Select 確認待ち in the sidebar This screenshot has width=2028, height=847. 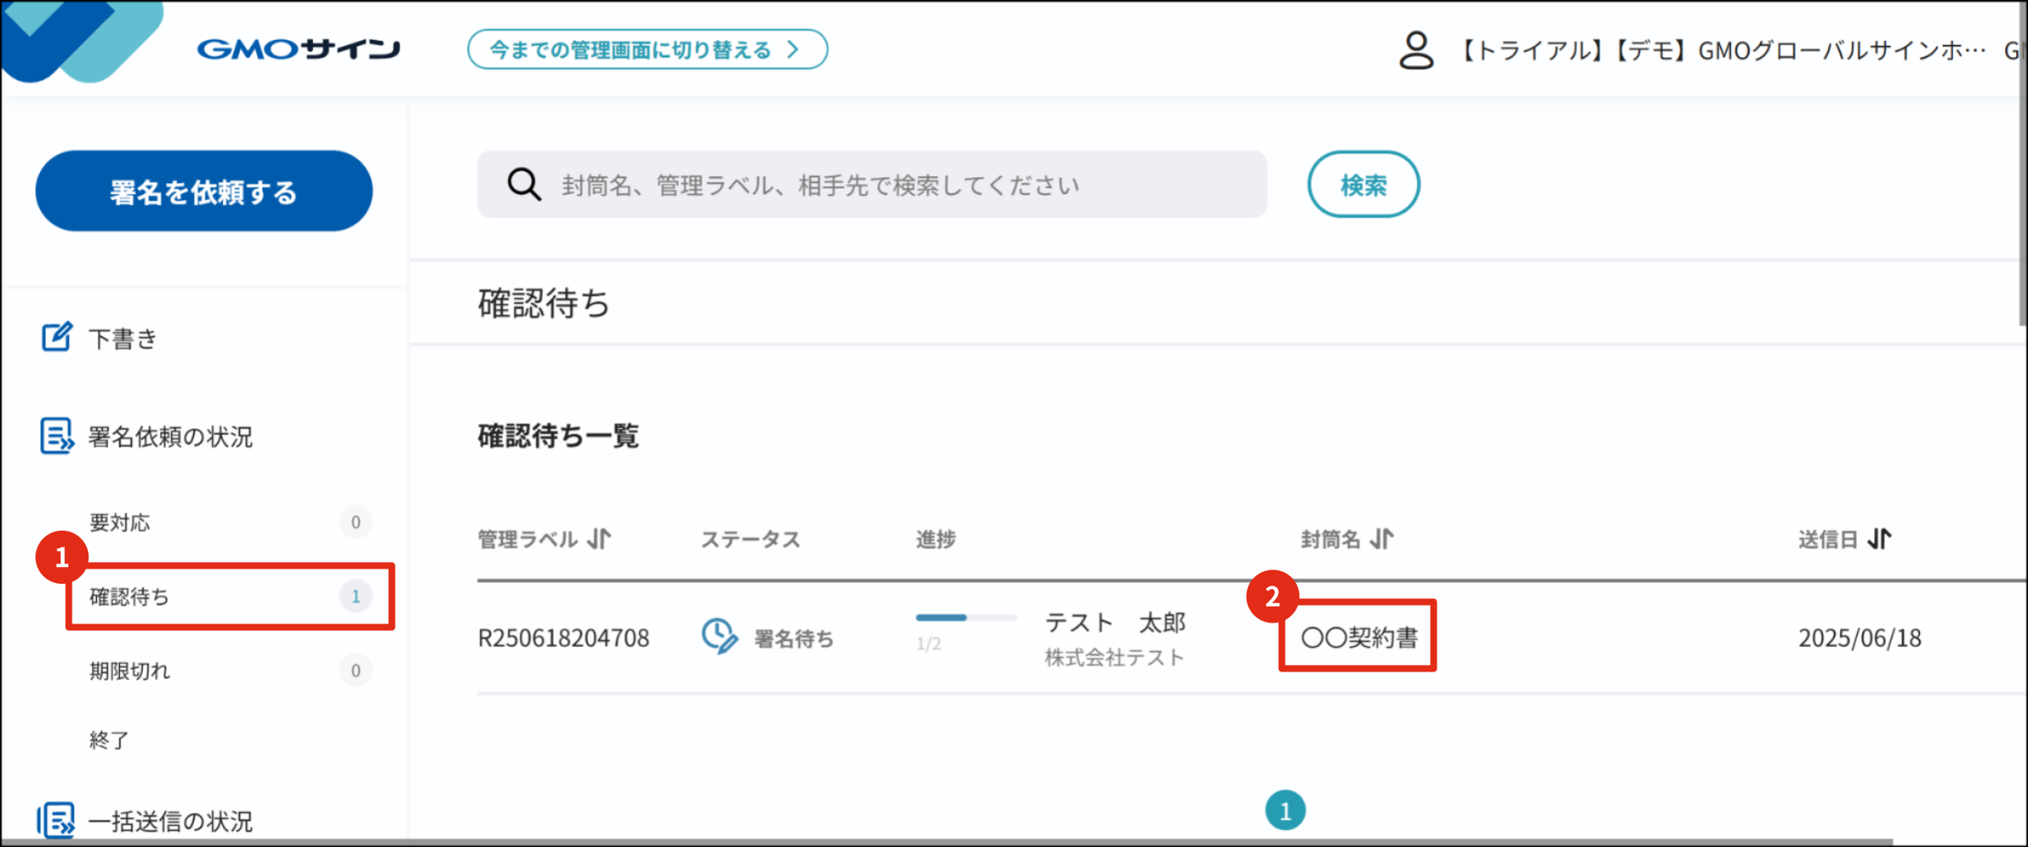click(x=130, y=596)
